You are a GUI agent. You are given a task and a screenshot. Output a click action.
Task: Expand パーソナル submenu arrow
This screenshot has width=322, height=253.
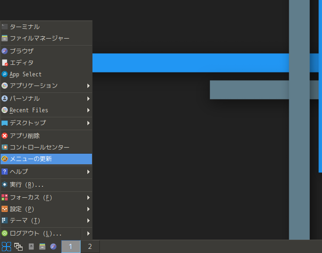(x=88, y=98)
